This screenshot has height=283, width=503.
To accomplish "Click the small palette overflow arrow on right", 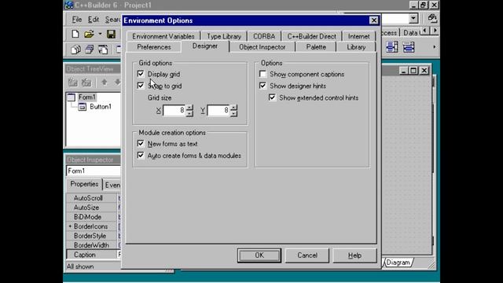I will pos(435,47).
